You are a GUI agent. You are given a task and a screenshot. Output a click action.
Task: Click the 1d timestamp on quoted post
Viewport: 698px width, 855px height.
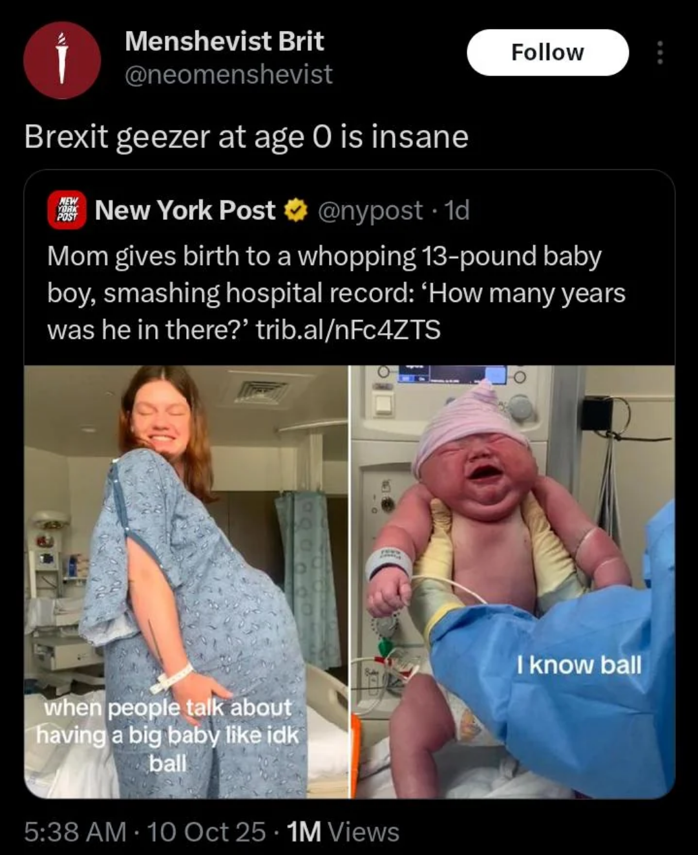tap(458, 211)
